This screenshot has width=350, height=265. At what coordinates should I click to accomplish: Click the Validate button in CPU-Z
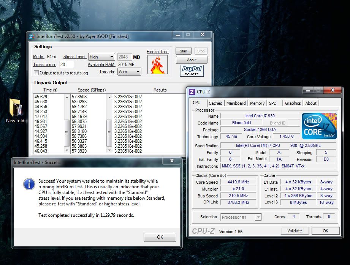tap(295, 231)
